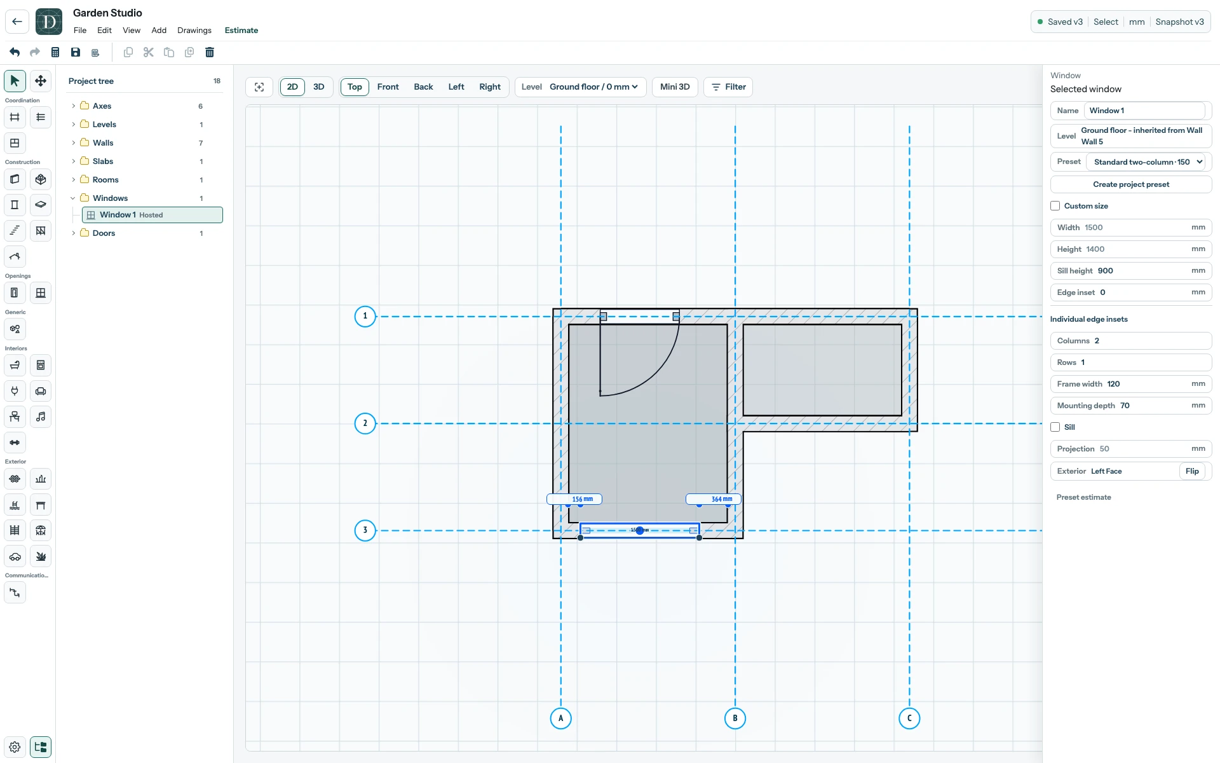Select the pipe routing communications tool
This screenshot has height=763, width=1220.
15,593
